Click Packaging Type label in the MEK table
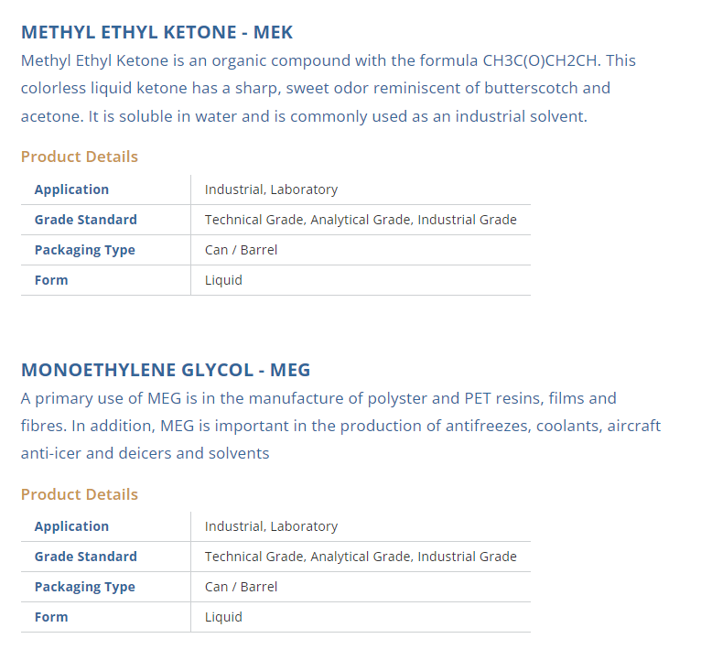The width and height of the screenshot is (701, 660). [84, 250]
